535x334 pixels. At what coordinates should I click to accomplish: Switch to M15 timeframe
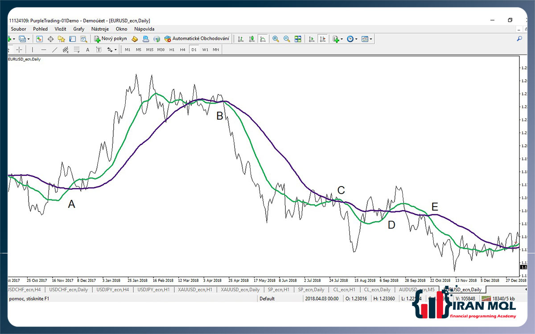click(150, 49)
